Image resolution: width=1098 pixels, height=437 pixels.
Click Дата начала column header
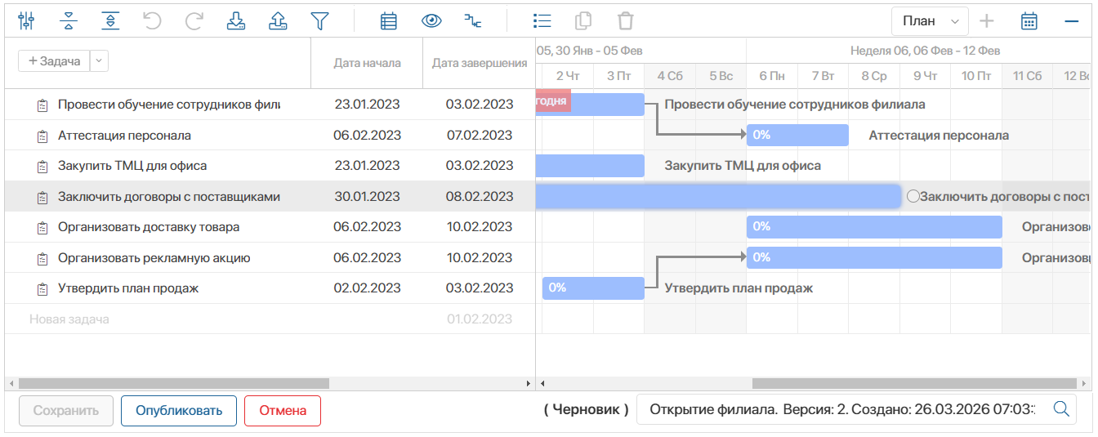367,63
